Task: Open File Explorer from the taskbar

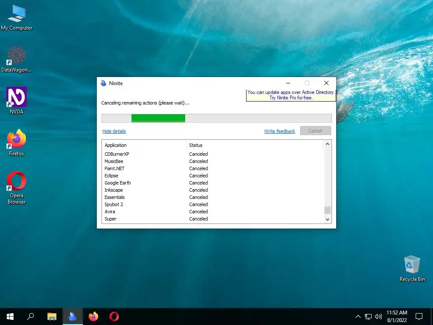Action: 52,317
